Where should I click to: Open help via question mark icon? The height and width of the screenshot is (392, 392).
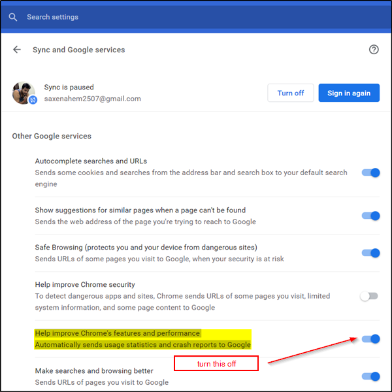pyautogui.click(x=374, y=50)
